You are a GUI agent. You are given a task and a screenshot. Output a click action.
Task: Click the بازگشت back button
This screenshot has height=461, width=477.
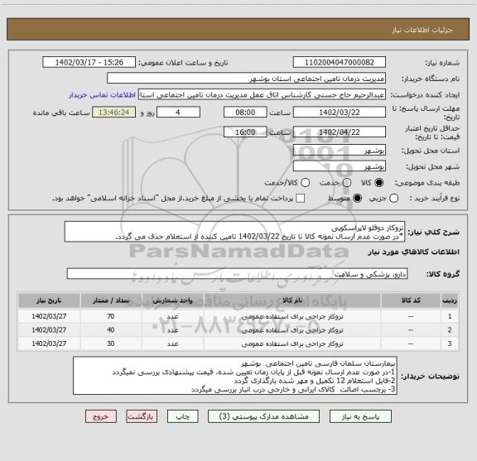(142, 416)
